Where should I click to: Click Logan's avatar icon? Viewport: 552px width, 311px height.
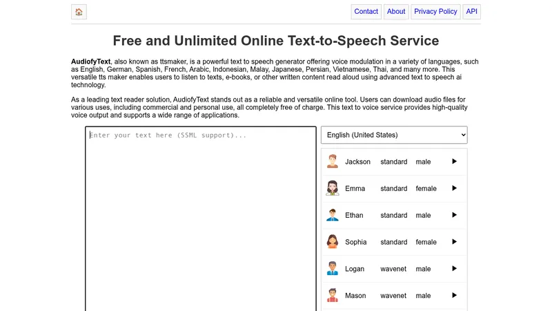pos(333,269)
